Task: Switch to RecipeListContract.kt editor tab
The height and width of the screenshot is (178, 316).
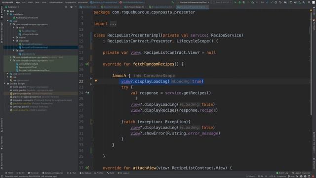Action: [x=162, y=7]
